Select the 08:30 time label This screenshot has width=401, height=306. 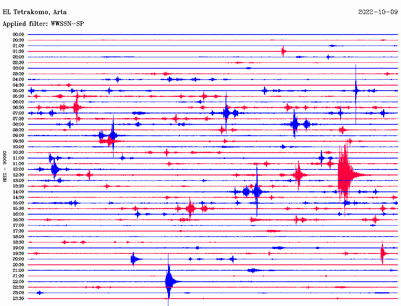[x=18, y=130]
